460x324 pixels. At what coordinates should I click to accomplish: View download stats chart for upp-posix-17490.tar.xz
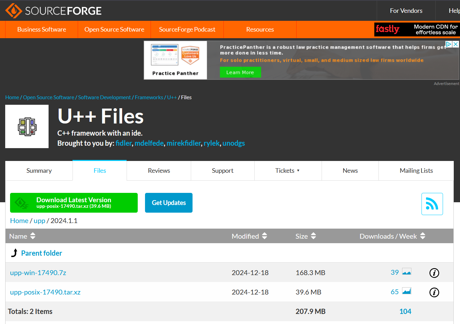(407, 291)
